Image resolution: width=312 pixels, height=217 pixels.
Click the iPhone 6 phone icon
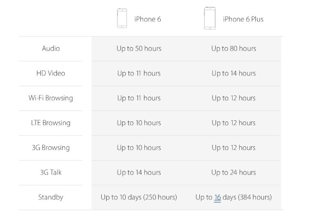point(122,19)
